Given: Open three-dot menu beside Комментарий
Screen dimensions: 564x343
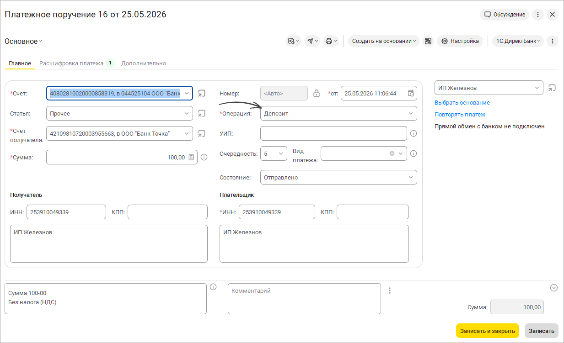Looking at the screenshot, I should 390,290.
